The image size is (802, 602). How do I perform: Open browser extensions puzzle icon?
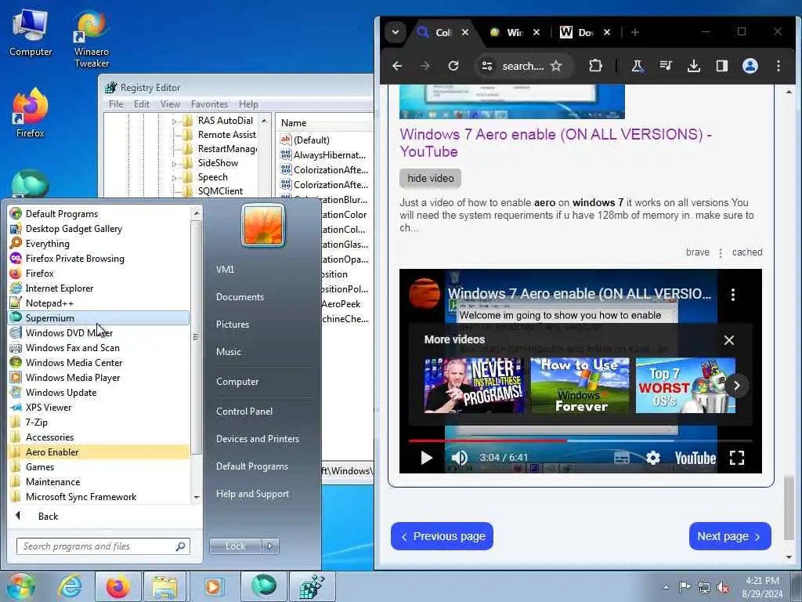click(x=595, y=66)
